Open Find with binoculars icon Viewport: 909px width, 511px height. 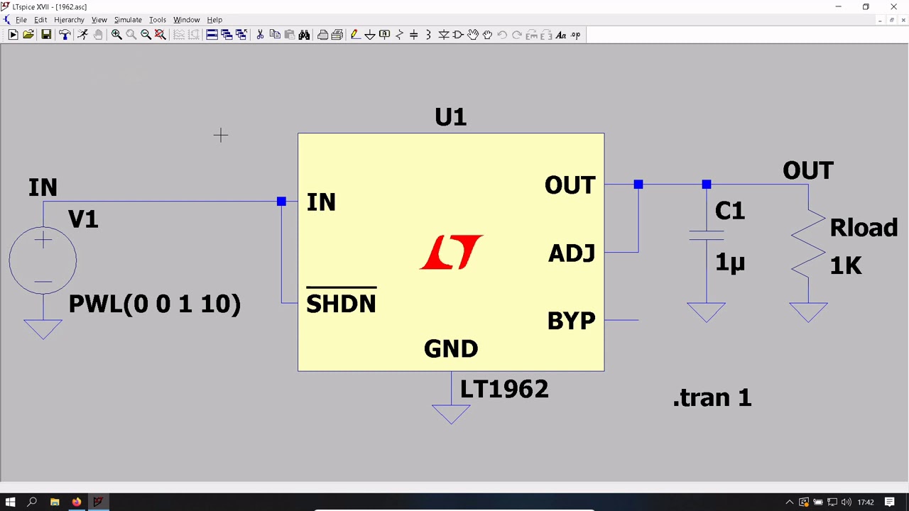(x=304, y=35)
